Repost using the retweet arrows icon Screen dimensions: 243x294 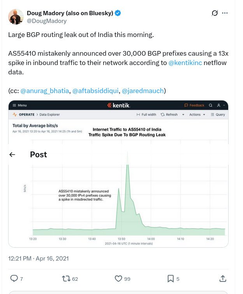(x=66, y=279)
